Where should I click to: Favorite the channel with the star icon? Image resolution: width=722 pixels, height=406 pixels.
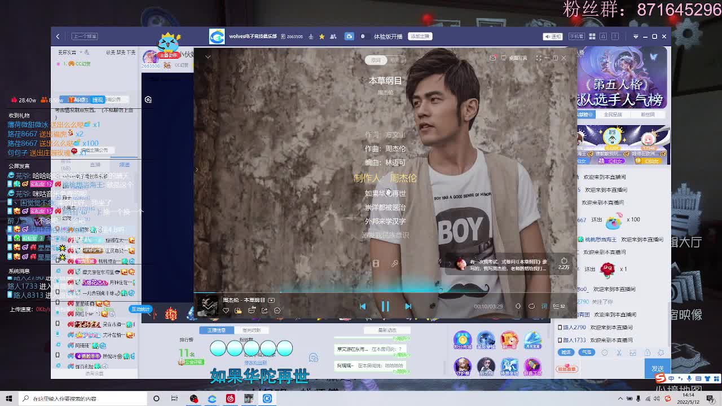(322, 36)
